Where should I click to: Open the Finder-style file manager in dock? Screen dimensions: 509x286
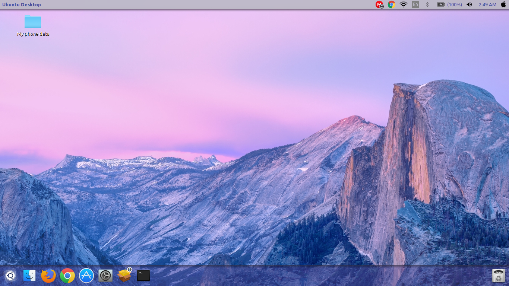[x=29, y=276]
